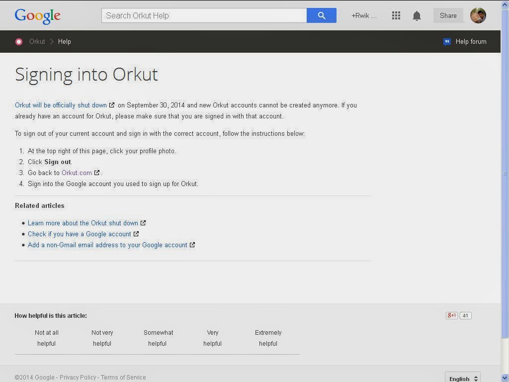The height and width of the screenshot is (382, 509).
Task: Click external icon after 'Learn more about the Orkut shut down'
Action: (143, 223)
